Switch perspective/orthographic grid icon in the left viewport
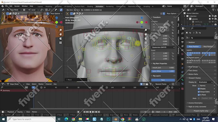This screenshot has height=122, width=218. pos(61,43)
